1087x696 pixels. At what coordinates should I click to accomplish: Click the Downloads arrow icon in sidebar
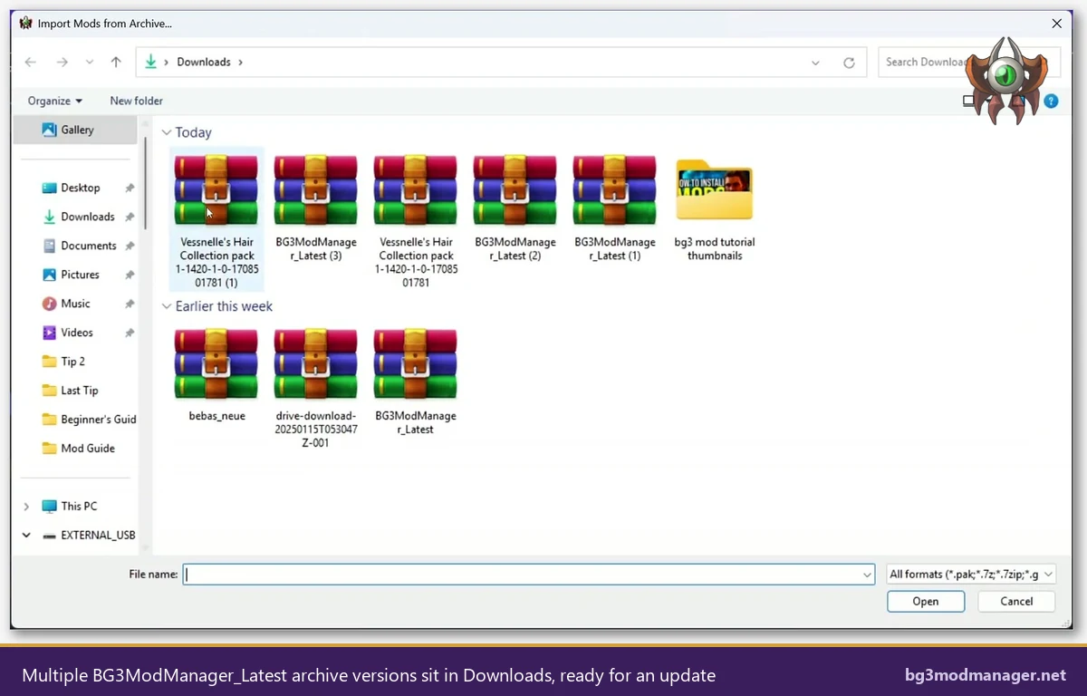(50, 217)
